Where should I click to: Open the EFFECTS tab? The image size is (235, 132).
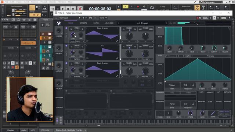(83, 23)
